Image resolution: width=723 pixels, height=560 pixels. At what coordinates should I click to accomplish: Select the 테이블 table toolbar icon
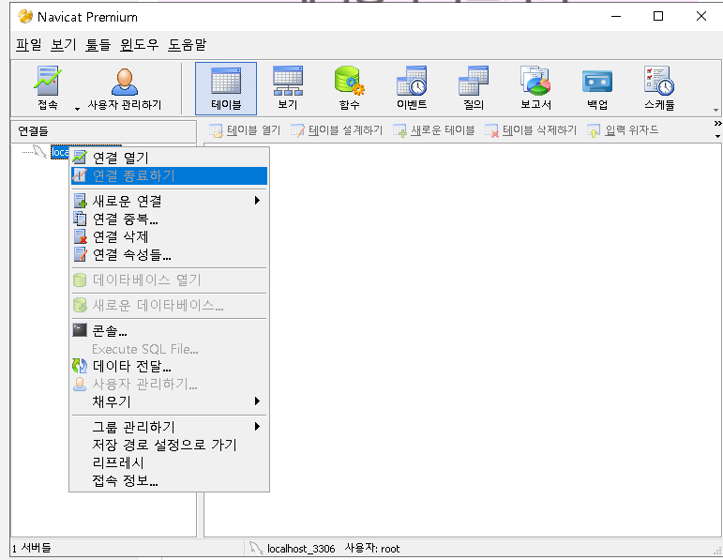click(x=226, y=88)
